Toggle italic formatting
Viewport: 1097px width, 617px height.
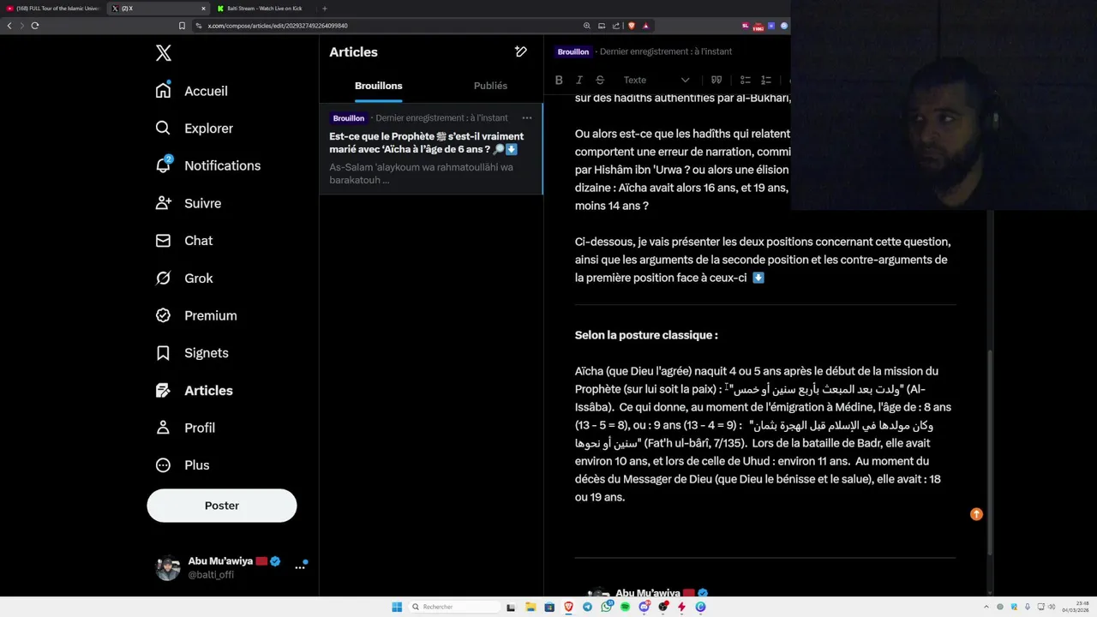(x=579, y=80)
